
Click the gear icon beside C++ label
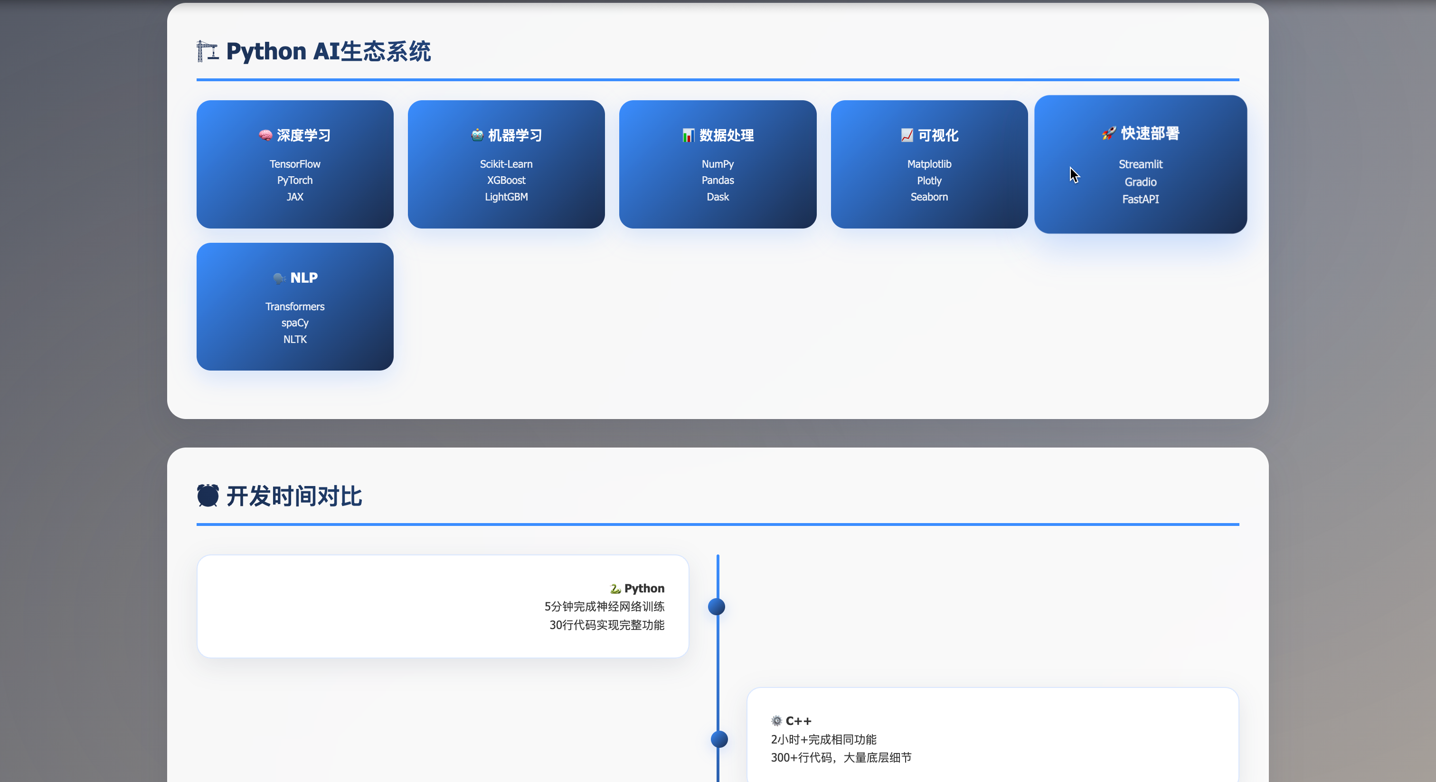(776, 721)
